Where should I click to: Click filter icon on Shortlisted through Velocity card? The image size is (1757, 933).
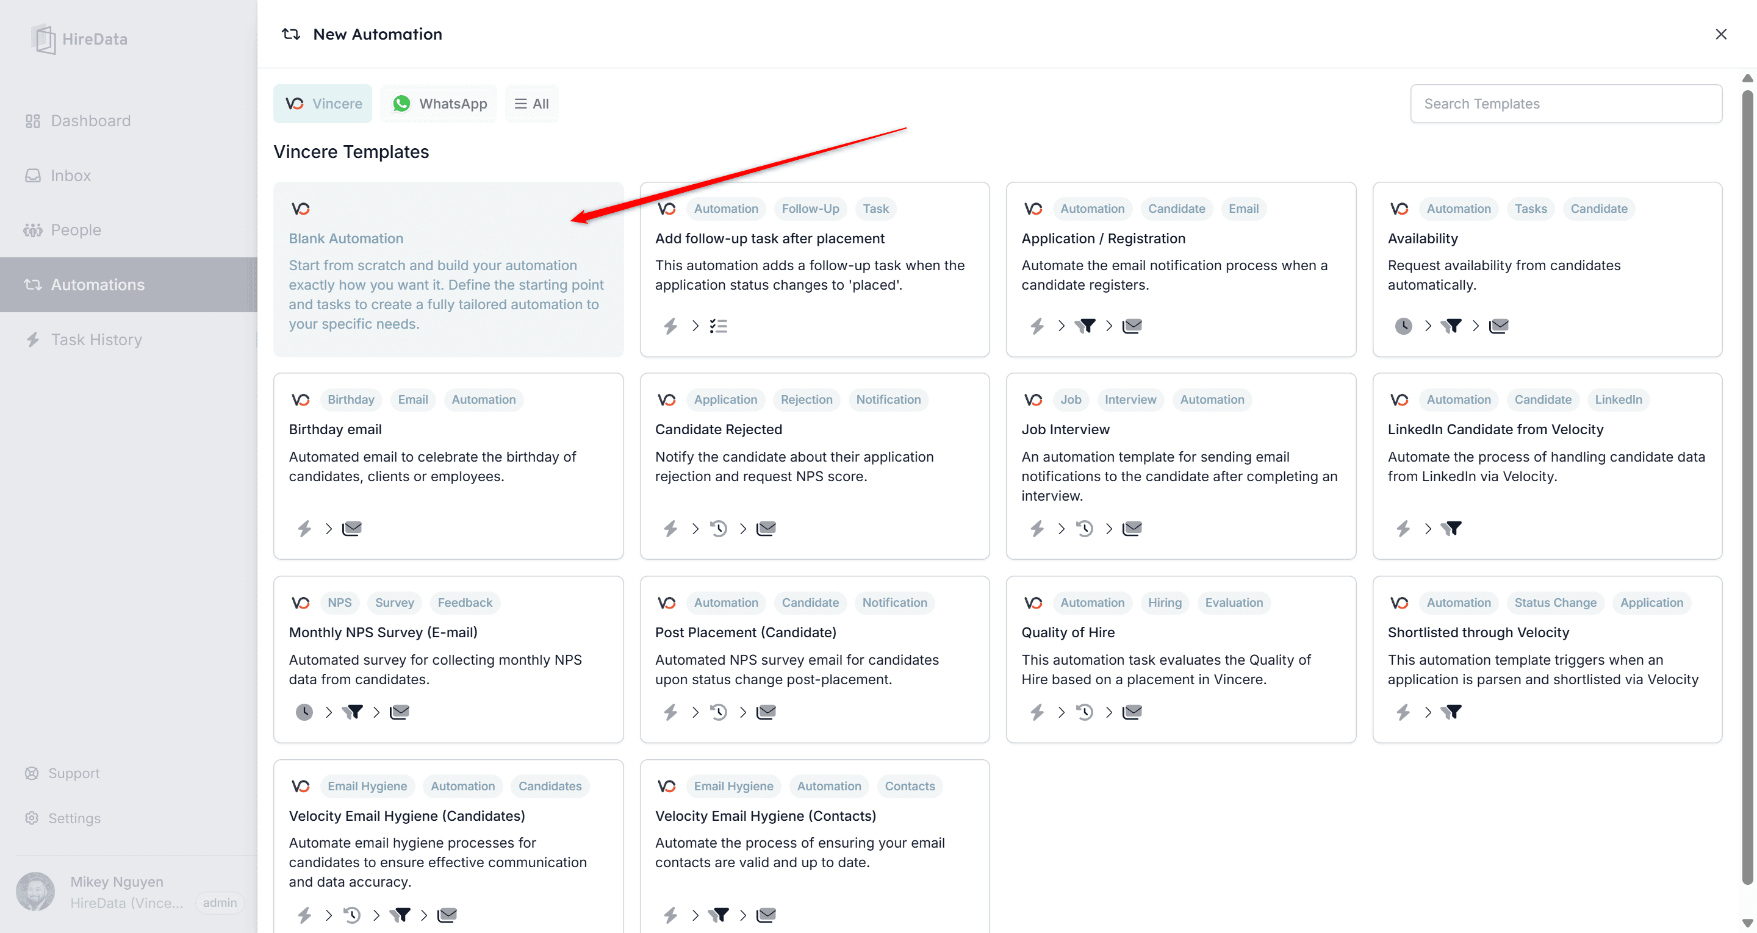1451,712
